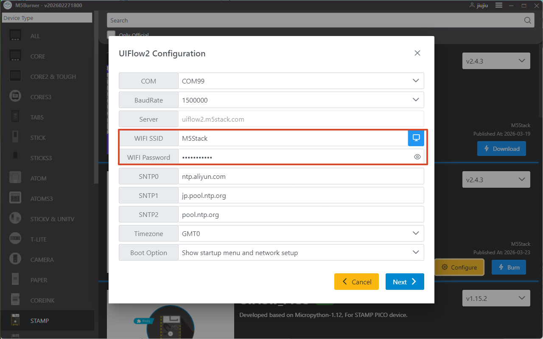Open the BaudRate dropdown
Image resolution: width=543 pixels, height=339 pixels.
coord(415,100)
